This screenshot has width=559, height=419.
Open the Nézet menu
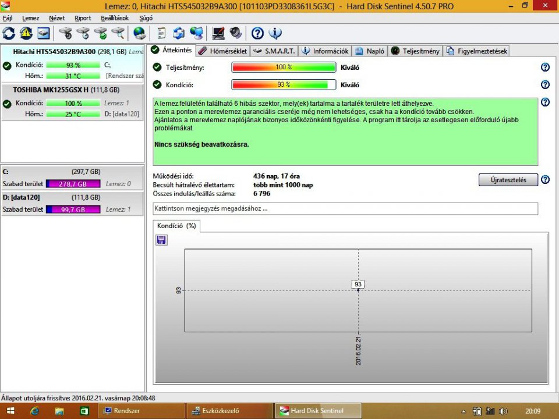[57, 18]
